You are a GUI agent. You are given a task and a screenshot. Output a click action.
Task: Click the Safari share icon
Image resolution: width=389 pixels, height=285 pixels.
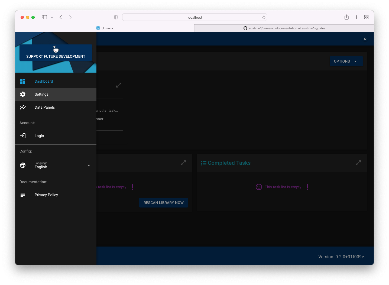(346, 17)
